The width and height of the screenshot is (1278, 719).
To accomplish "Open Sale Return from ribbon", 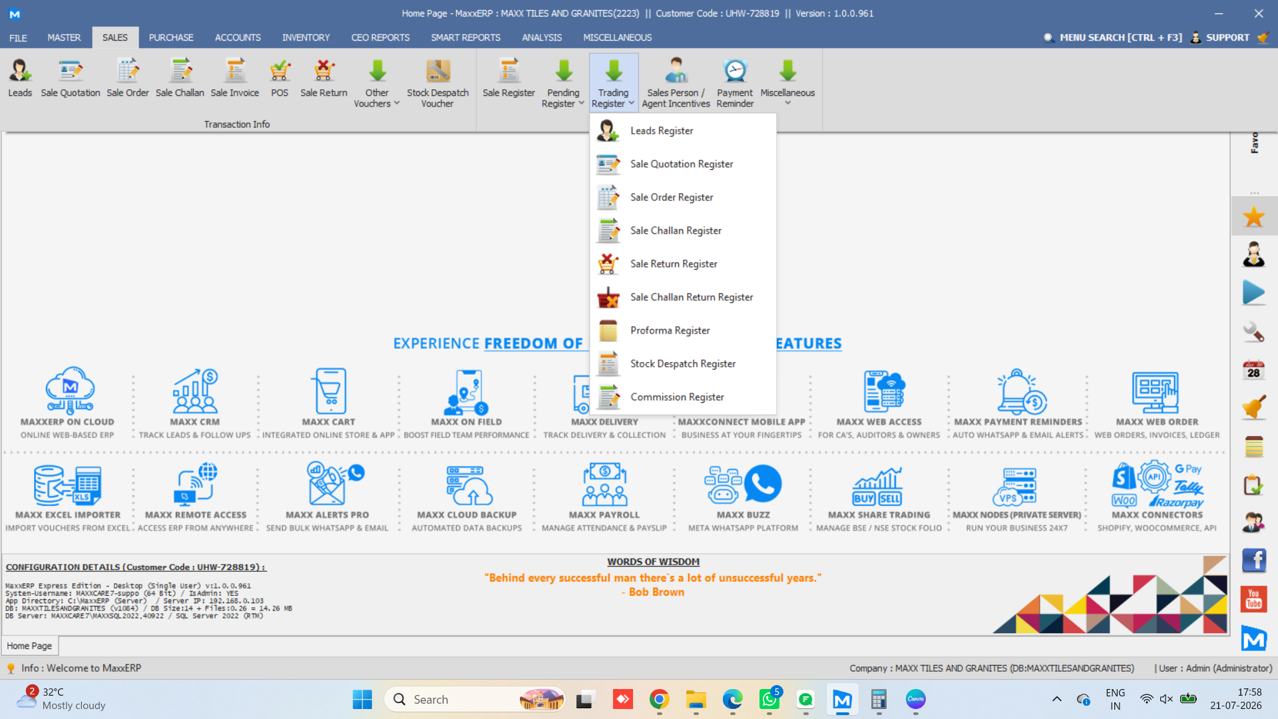I will click(324, 79).
